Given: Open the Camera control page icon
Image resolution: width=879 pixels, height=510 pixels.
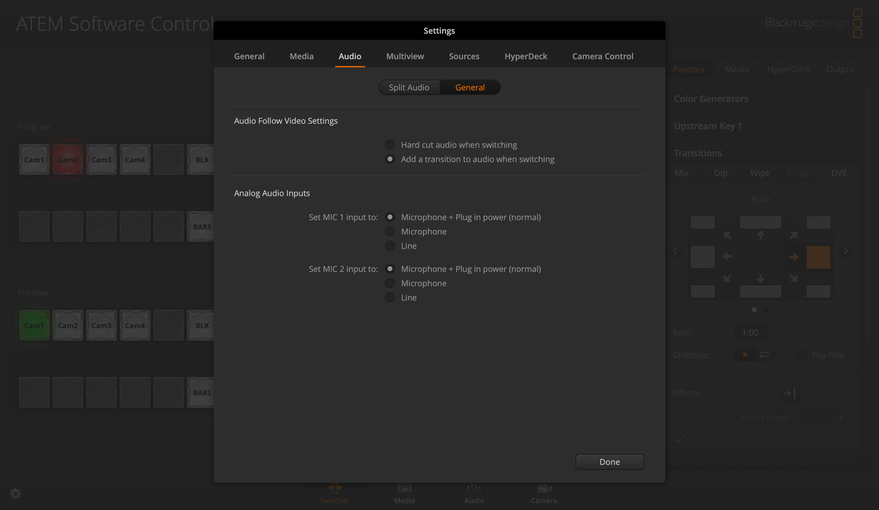Looking at the screenshot, I should click(x=543, y=492).
